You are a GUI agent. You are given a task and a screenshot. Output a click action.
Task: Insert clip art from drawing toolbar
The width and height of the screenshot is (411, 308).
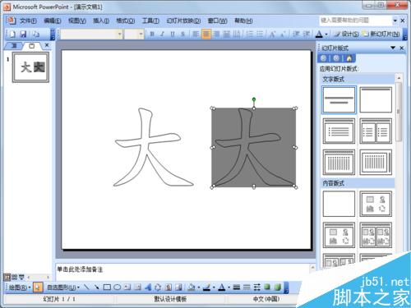point(169,287)
